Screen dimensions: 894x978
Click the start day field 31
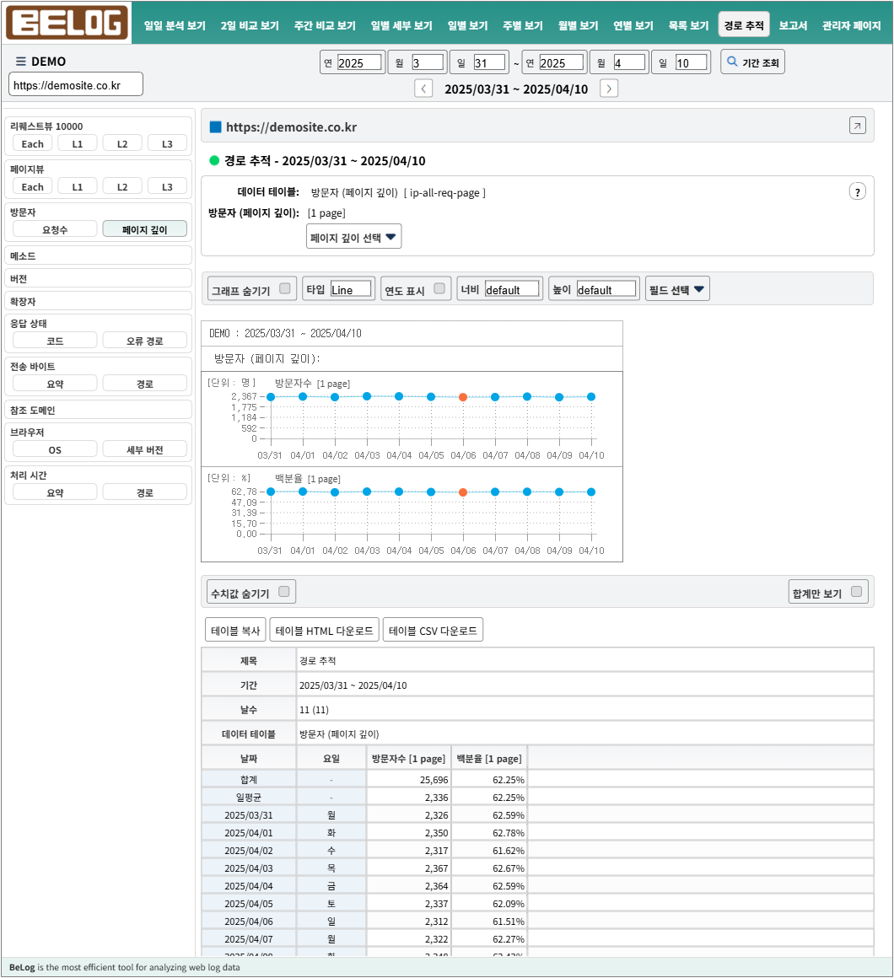point(489,62)
